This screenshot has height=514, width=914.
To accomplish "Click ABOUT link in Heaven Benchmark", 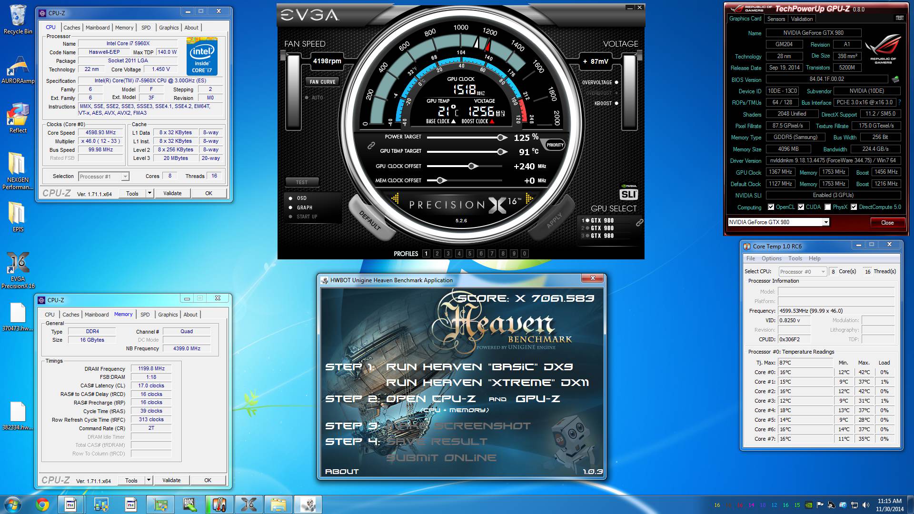I will coord(341,472).
